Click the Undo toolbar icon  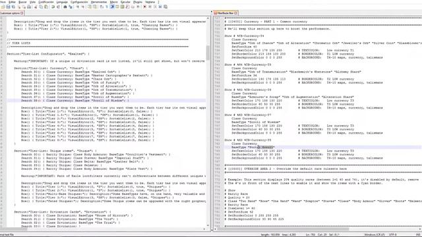pos(53,7)
